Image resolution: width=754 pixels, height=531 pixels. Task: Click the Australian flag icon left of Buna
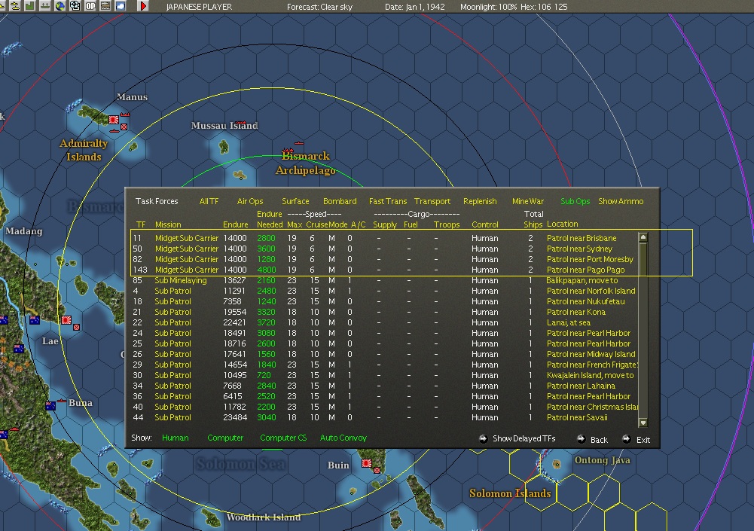click(x=50, y=406)
